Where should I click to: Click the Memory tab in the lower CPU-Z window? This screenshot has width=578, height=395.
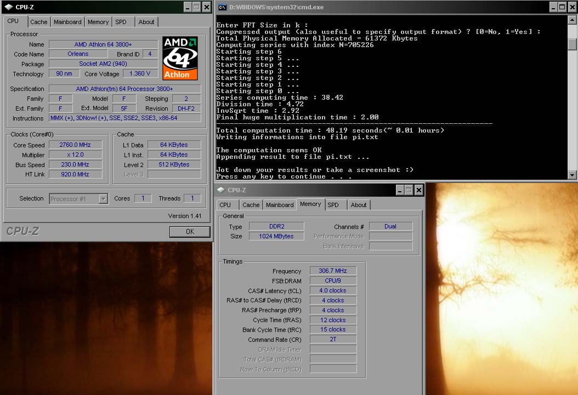pos(310,204)
